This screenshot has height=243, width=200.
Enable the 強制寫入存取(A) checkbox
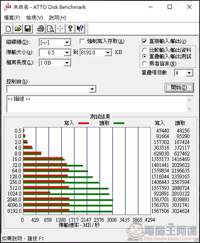[x=82, y=41]
